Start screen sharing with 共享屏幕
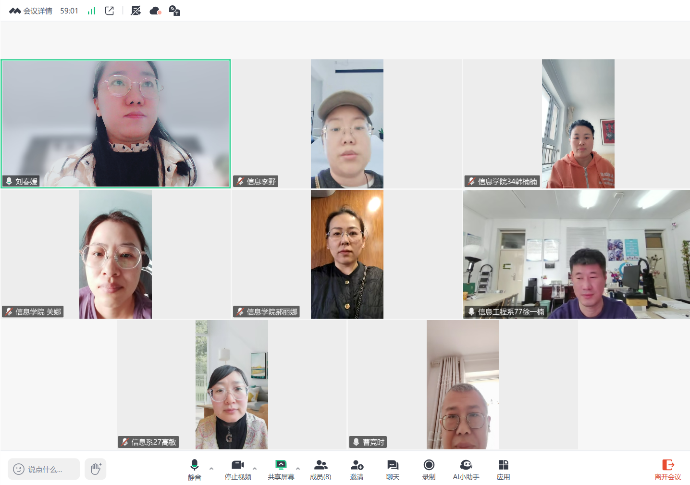The image size is (690, 485). 281,469
